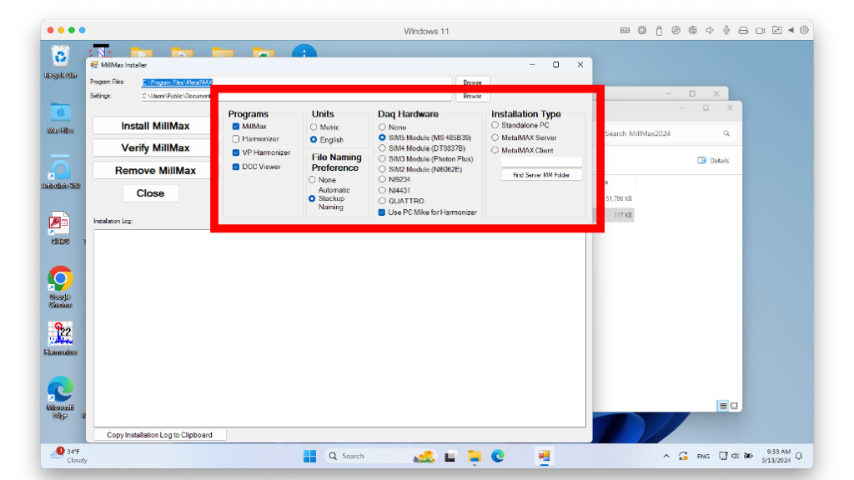Select NI9234 Daq hardware
The height and width of the screenshot is (480, 854).
pos(382,179)
